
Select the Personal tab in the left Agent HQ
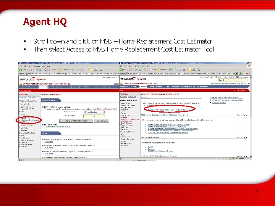point(43,87)
